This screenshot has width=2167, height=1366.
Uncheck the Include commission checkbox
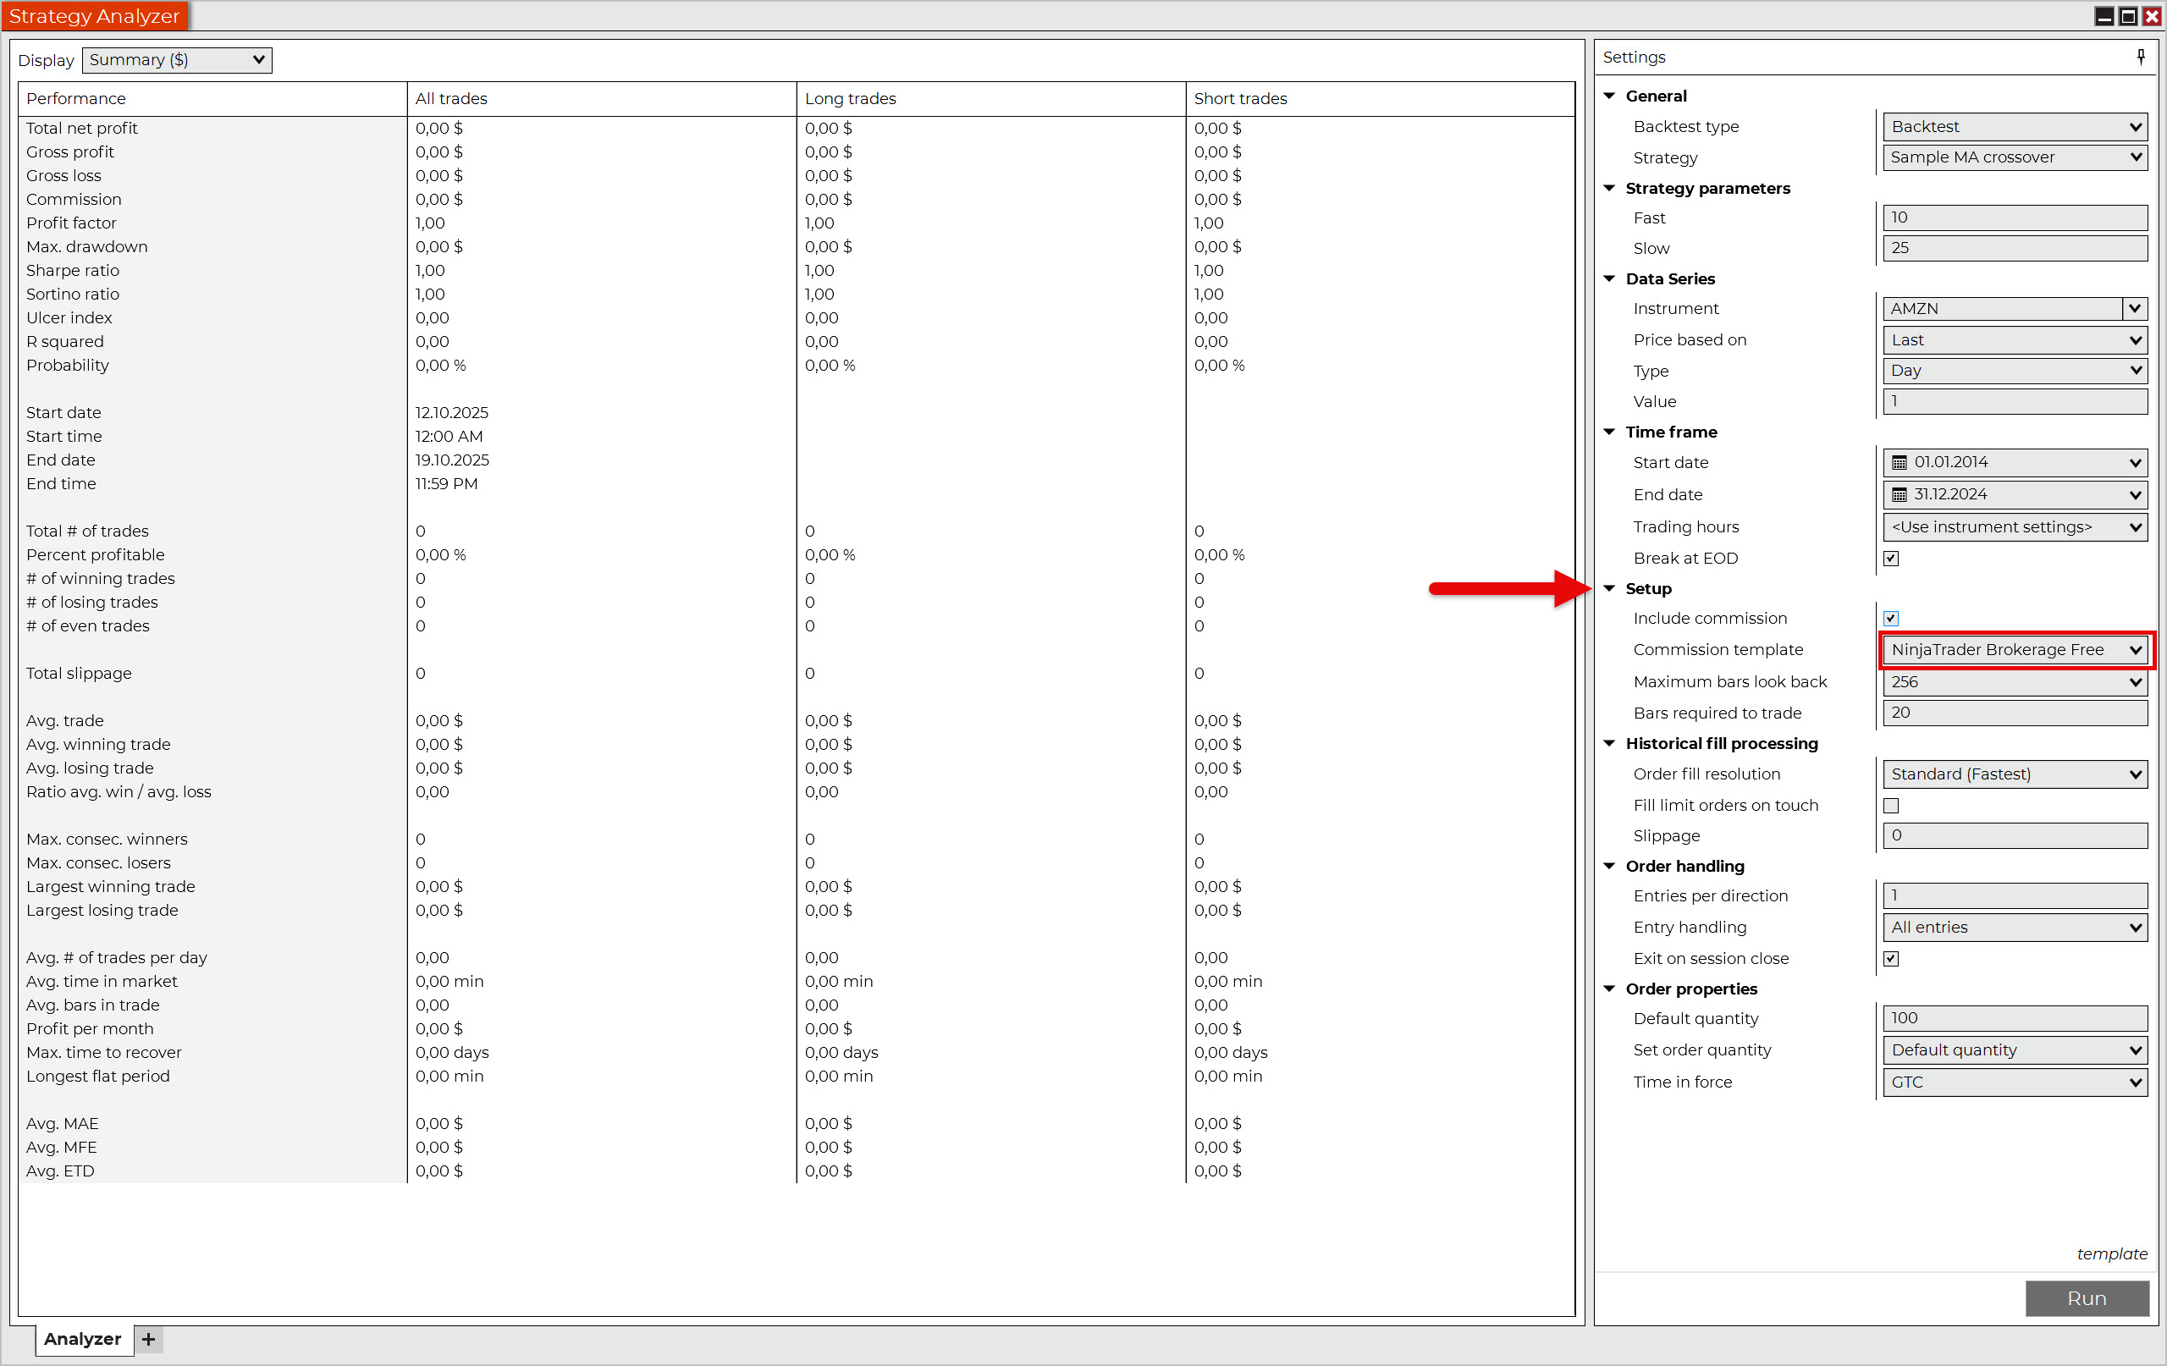(1891, 618)
